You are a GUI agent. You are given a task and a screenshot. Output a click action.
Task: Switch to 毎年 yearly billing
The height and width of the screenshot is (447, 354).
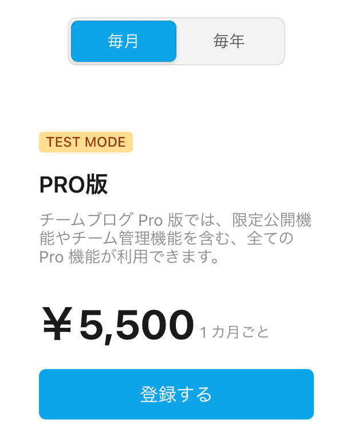(229, 41)
